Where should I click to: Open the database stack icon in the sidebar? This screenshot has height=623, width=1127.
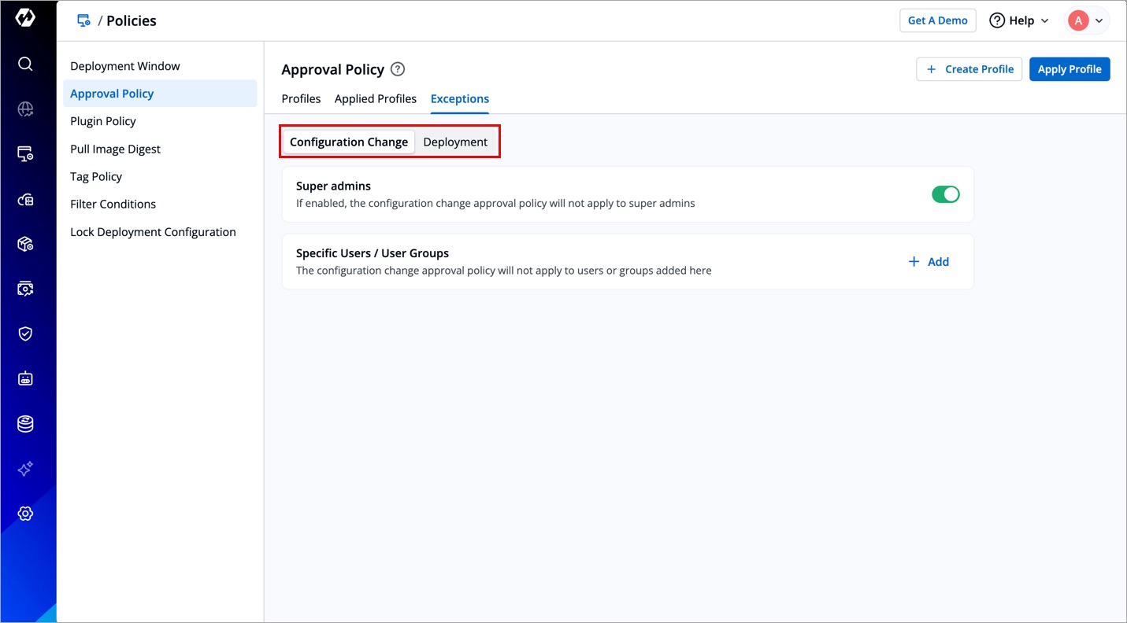point(25,424)
